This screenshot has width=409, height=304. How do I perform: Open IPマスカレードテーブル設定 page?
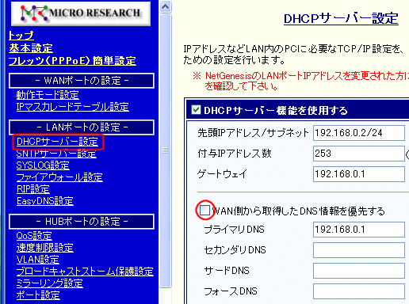point(72,107)
